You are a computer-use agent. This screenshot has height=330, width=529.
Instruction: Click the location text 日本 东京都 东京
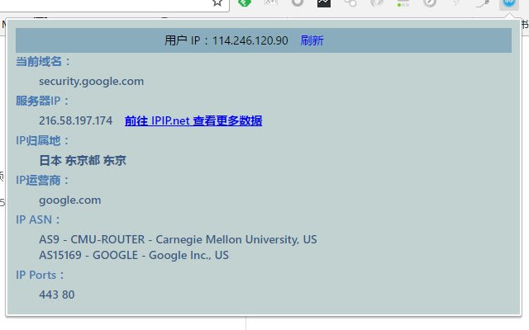[x=83, y=160]
